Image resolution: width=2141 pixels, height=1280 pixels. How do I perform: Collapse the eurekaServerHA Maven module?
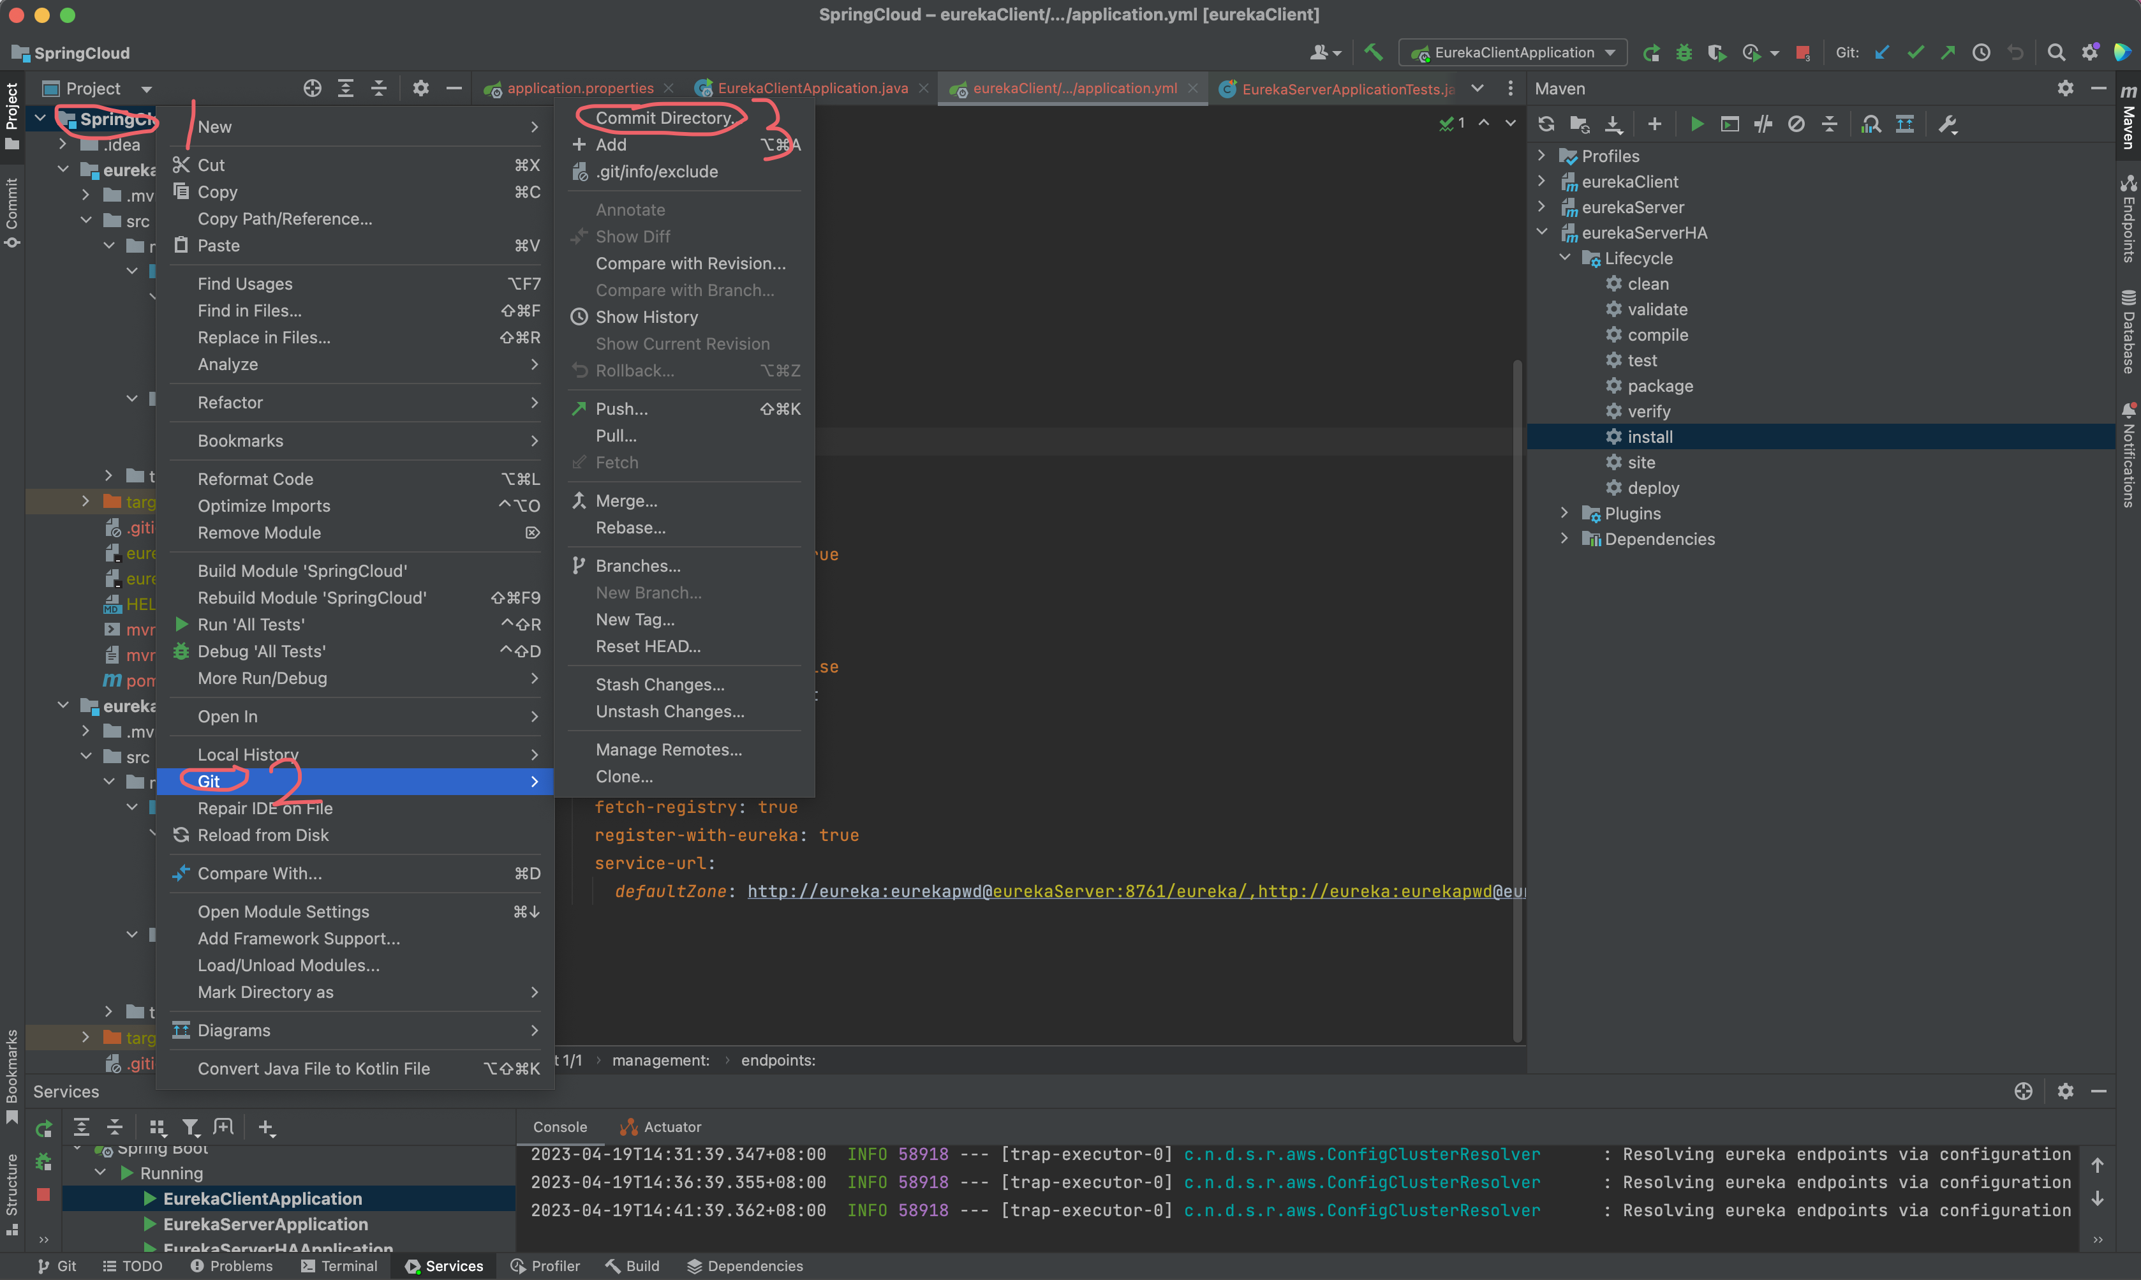click(1542, 232)
